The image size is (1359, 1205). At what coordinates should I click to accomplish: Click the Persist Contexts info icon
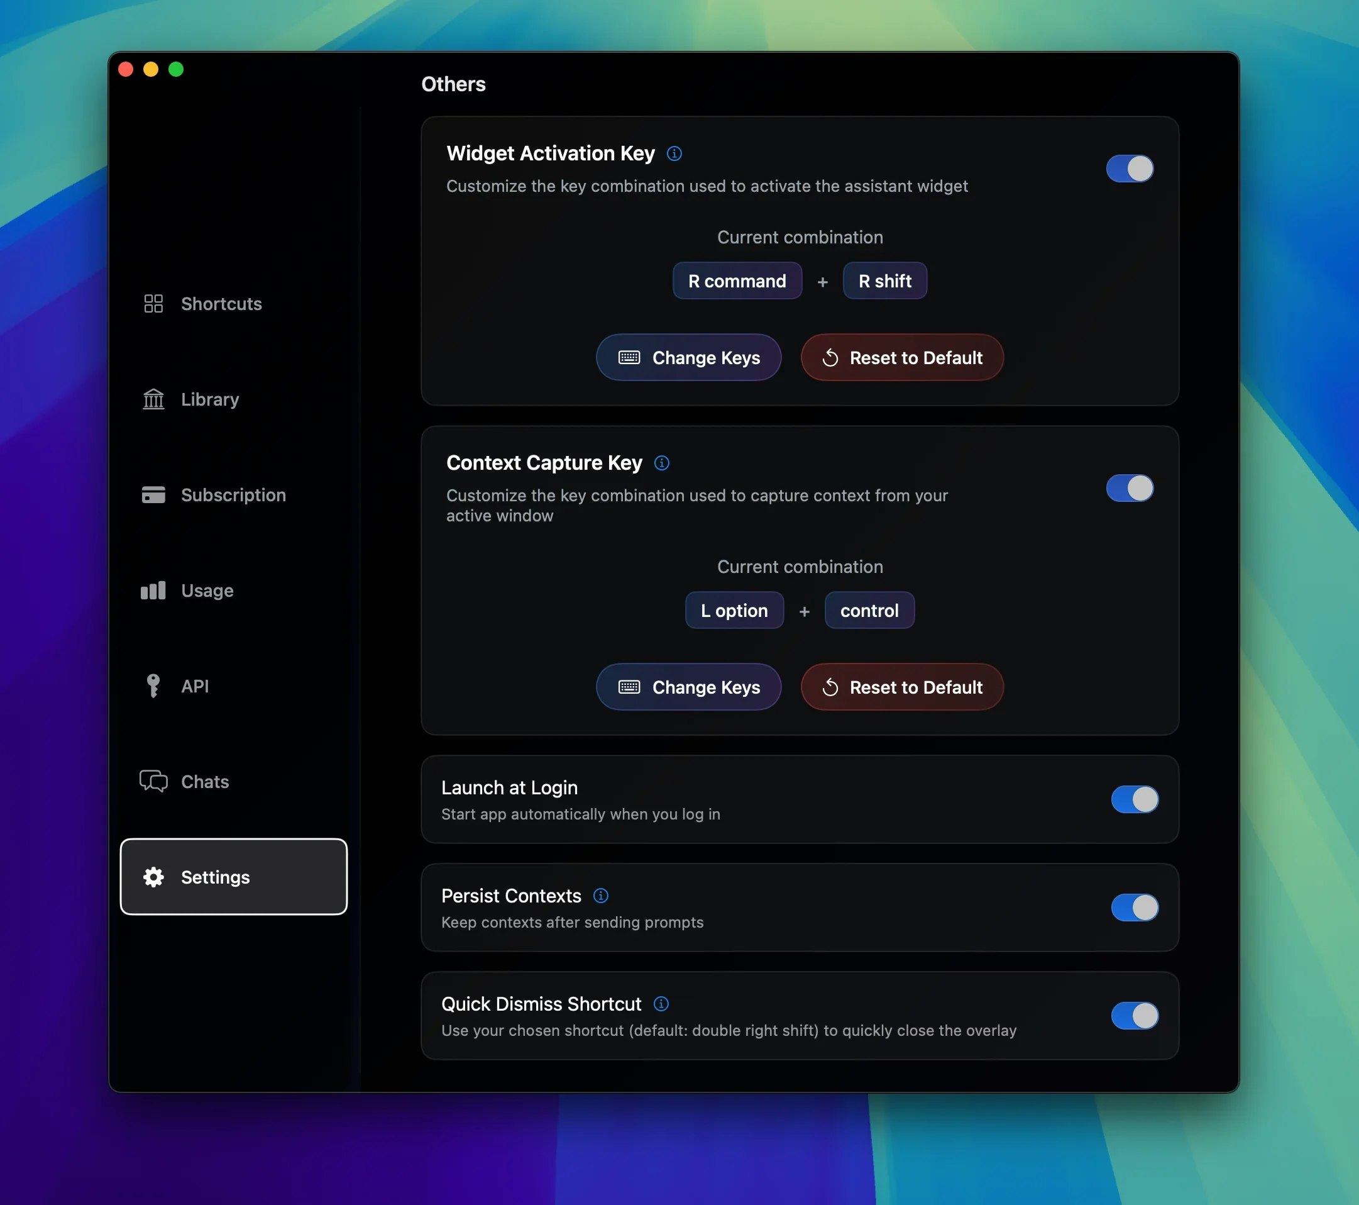(600, 896)
